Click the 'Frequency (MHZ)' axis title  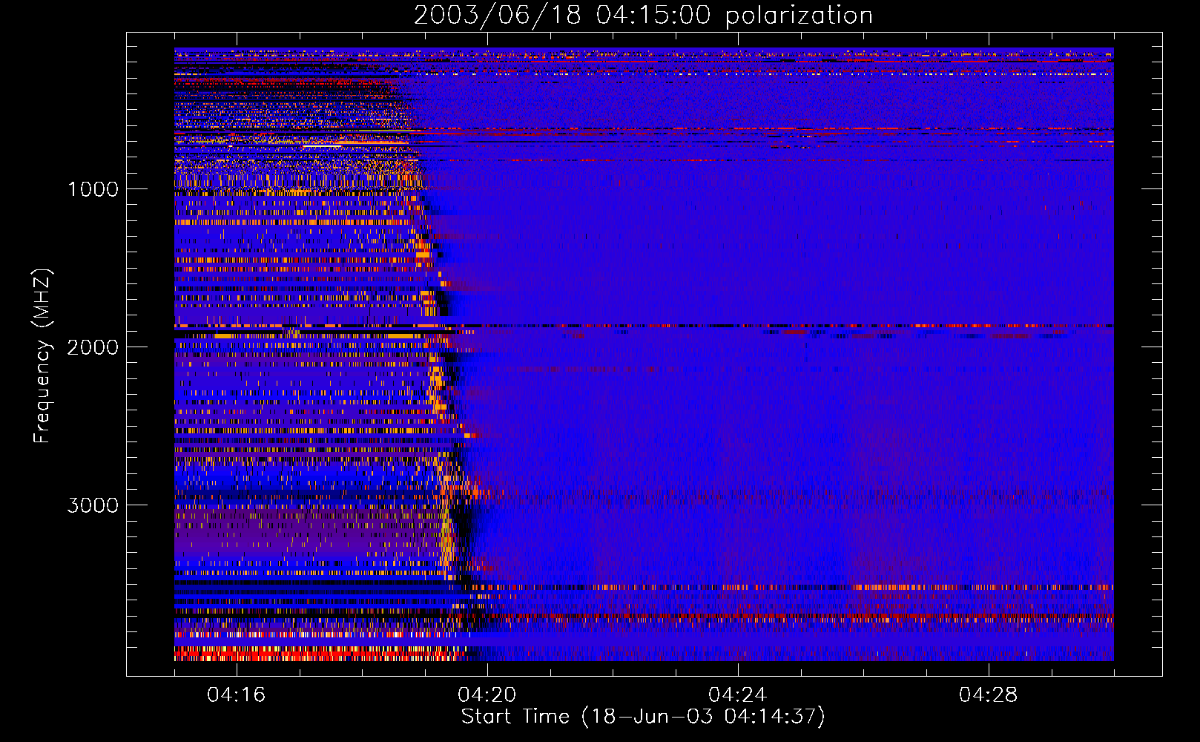(42, 356)
